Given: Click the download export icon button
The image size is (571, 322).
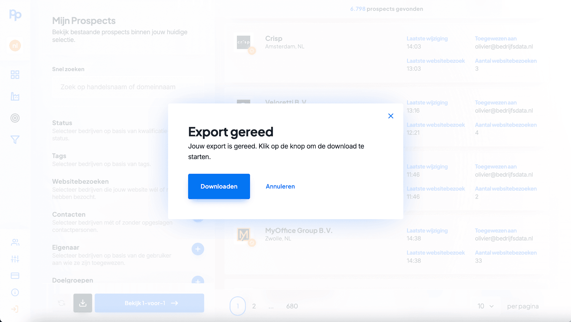Looking at the screenshot, I should (x=83, y=303).
